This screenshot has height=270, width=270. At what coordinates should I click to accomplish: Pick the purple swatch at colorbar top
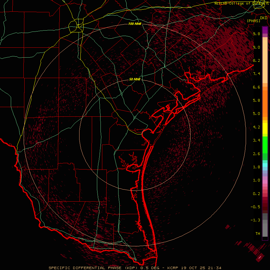[265, 30]
